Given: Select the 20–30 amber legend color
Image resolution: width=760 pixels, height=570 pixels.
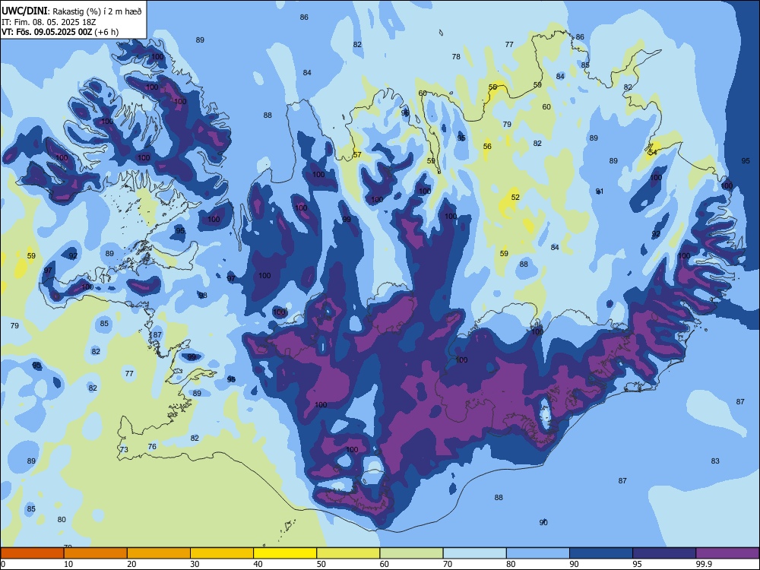Looking at the screenshot, I should click(159, 553).
